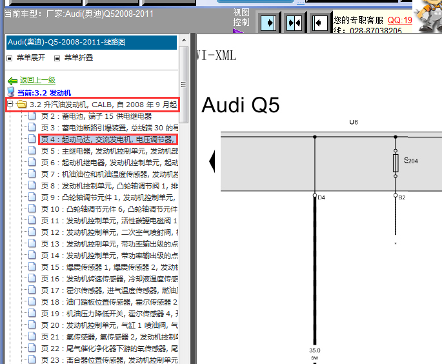Click the document icon for 页 5 row
This screenshot has width=442, height=364.
(32, 150)
